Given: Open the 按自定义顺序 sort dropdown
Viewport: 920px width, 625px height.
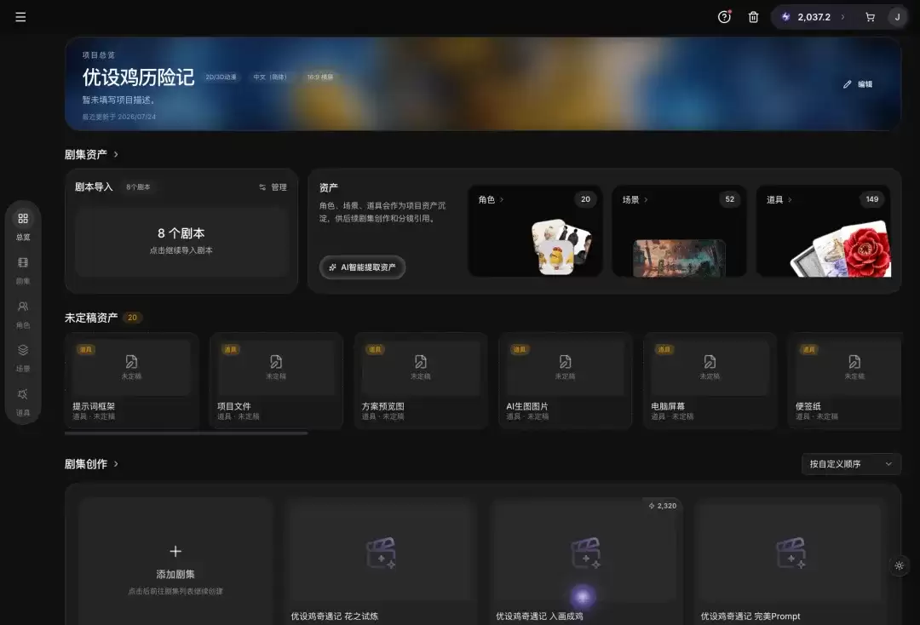Looking at the screenshot, I should coord(851,464).
